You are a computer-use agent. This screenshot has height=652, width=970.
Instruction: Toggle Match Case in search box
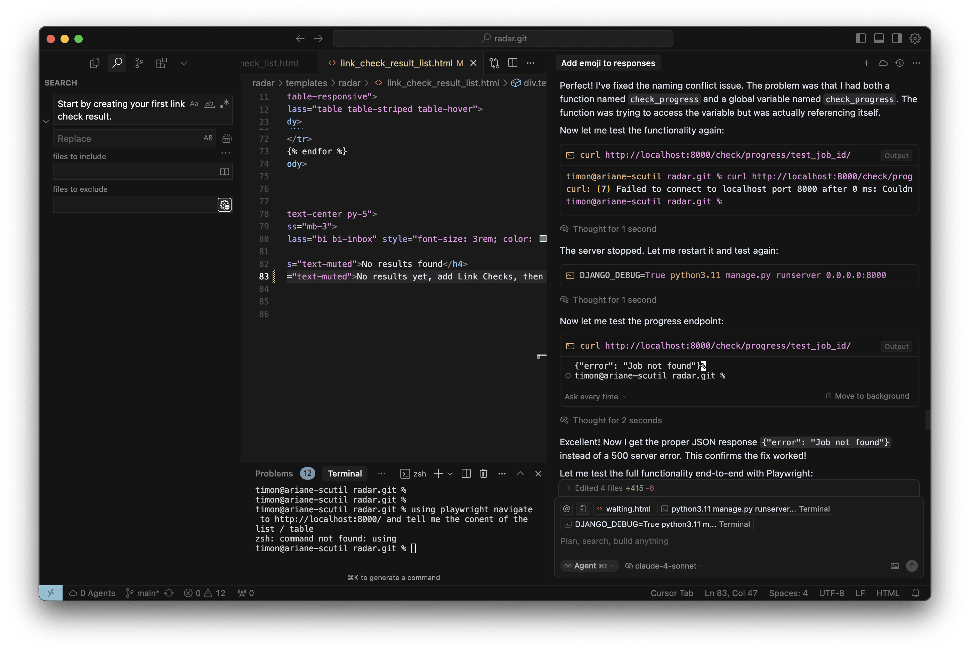click(194, 104)
